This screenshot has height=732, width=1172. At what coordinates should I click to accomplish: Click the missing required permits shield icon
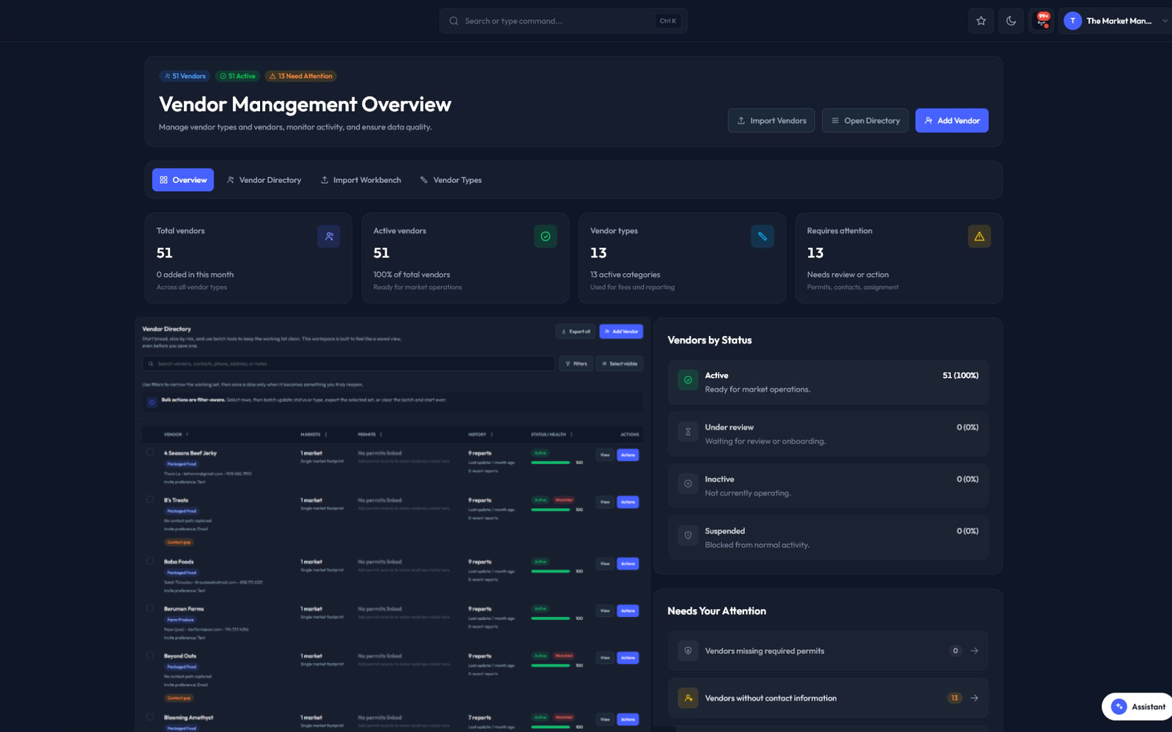click(x=688, y=651)
